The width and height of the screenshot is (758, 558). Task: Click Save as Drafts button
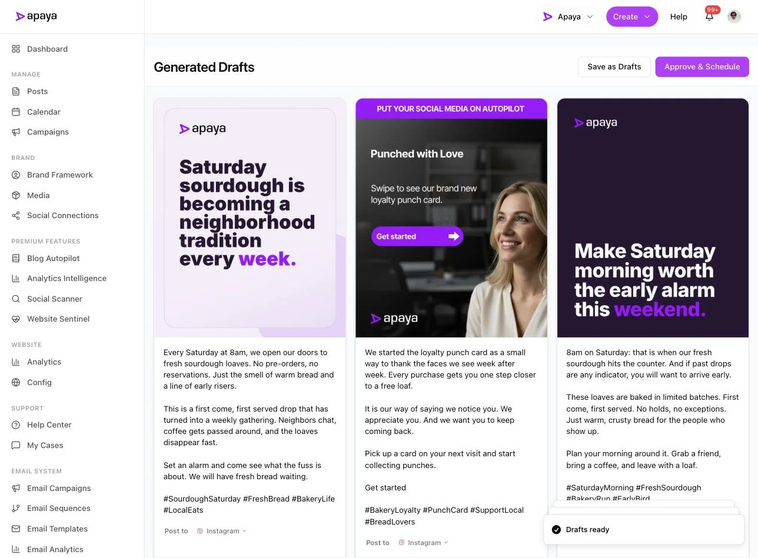(x=614, y=66)
